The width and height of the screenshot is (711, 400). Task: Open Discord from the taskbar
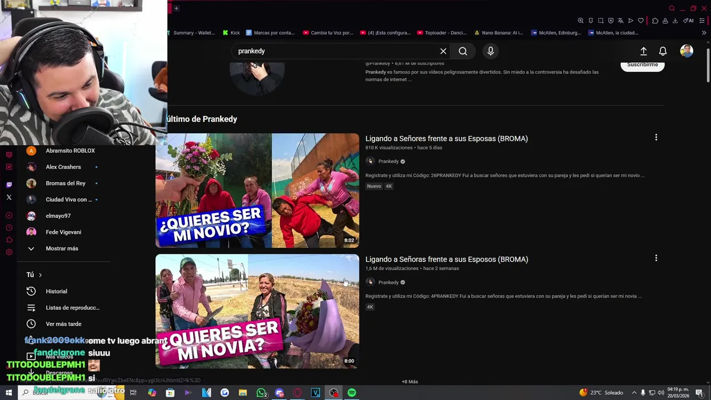tap(279, 393)
